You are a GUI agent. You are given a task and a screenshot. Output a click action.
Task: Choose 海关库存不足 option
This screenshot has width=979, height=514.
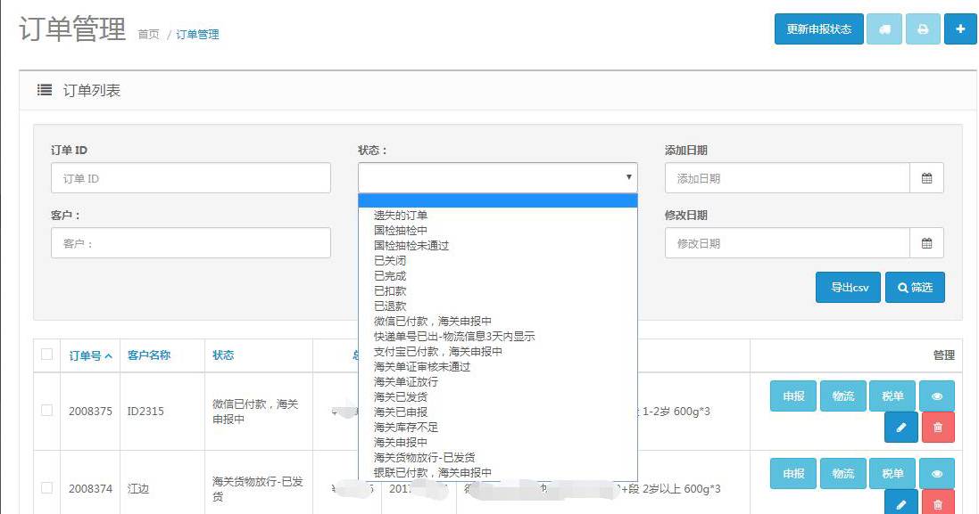point(405,428)
